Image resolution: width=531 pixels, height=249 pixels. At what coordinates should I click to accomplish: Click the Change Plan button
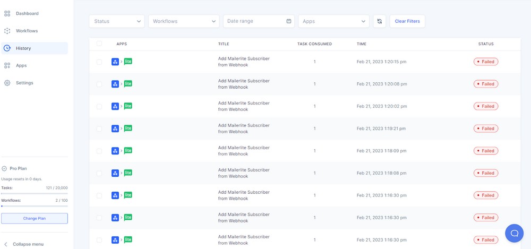tap(35, 219)
